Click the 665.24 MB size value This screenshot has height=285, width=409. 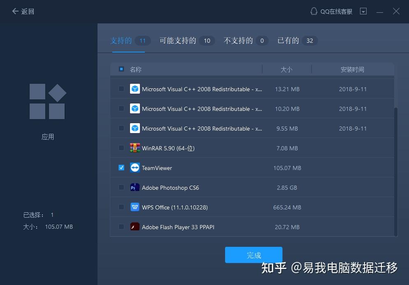[x=287, y=207]
